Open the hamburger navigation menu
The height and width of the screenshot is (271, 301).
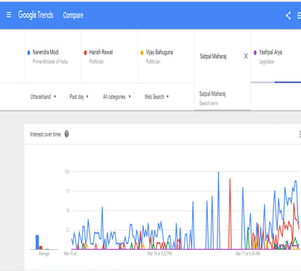click(9, 15)
